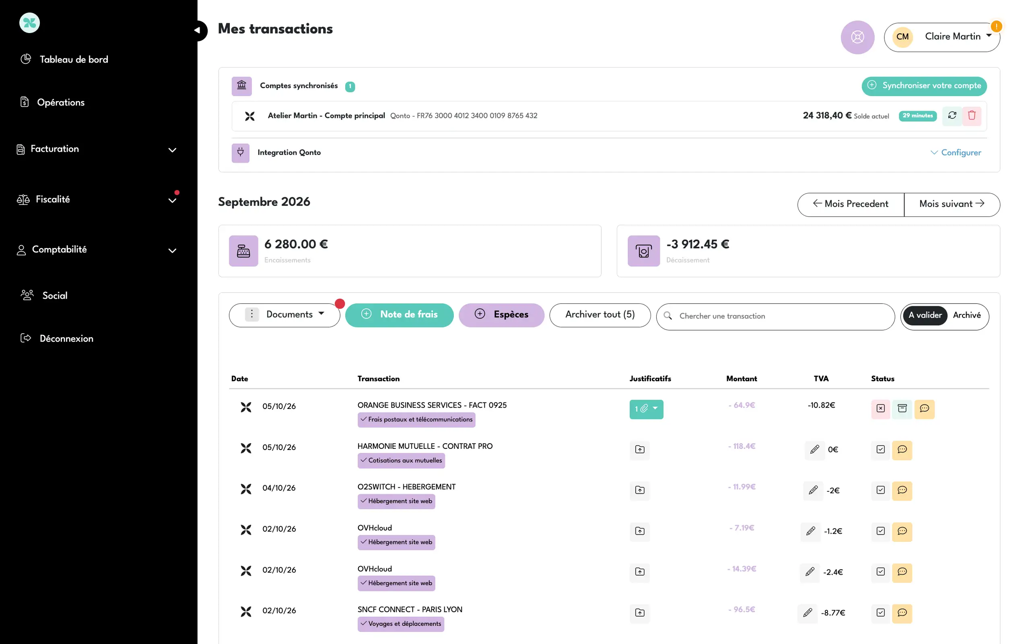1030x644 pixels.
Task: Open the Claire Martin user menu
Action: [942, 37]
